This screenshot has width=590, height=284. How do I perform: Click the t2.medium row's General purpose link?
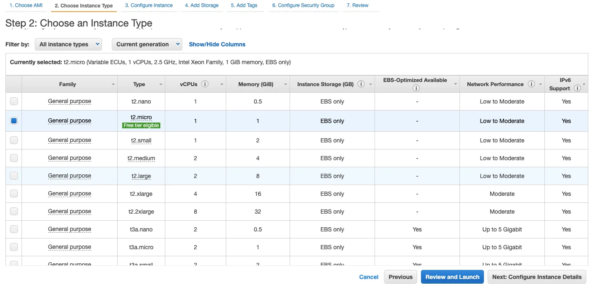pos(70,158)
